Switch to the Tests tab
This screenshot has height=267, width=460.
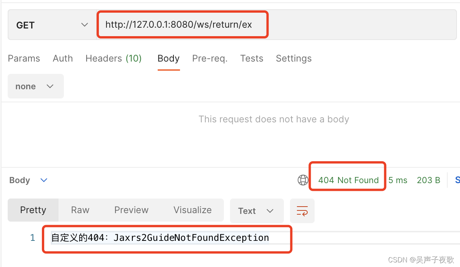pyautogui.click(x=252, y=58)
